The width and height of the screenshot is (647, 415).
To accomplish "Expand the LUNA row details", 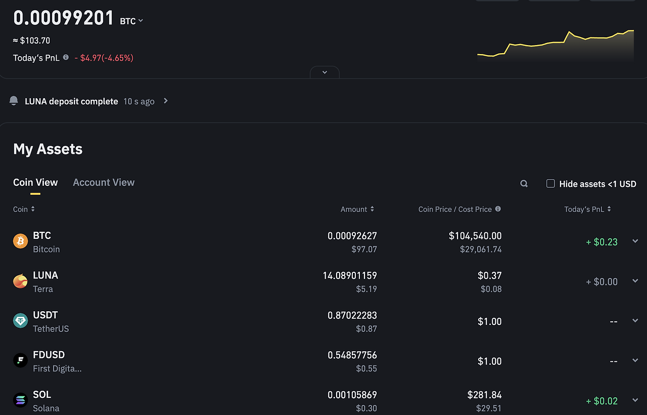I will click(635, 281).
